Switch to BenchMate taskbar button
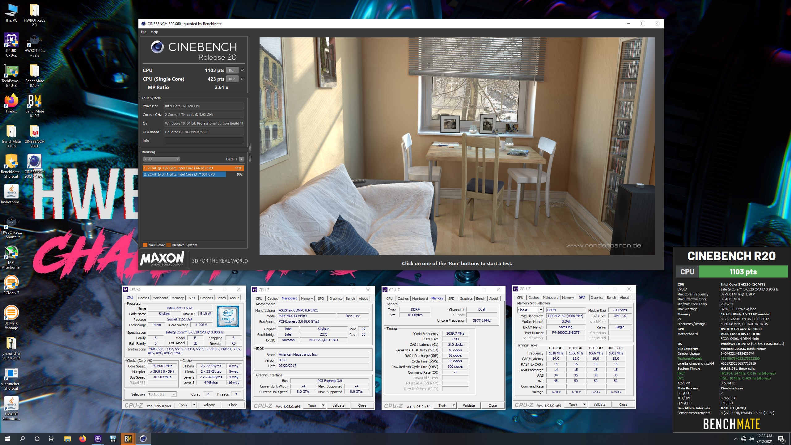 click(x=128, y=439)
